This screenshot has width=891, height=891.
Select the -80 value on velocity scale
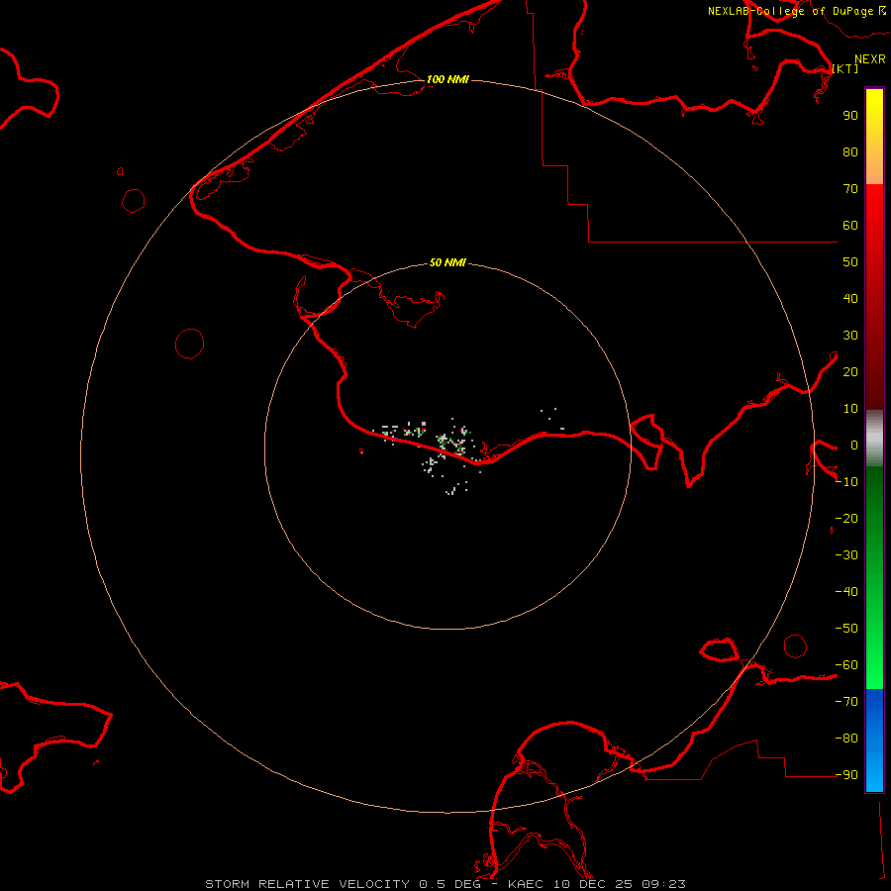point(846,739)
